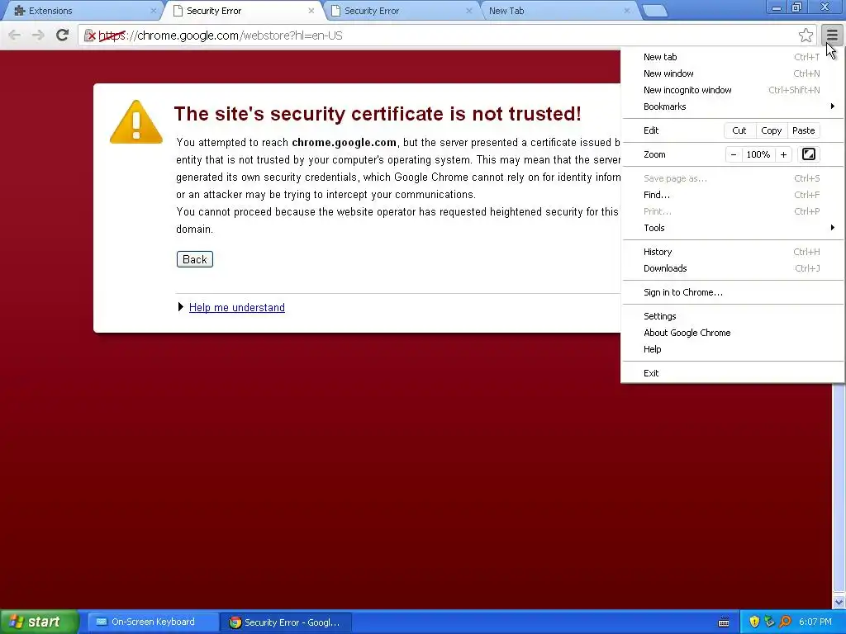This screenshot has width=846, height=634.
Task: Click the 6:07 PM clock
Action: coord(815,622)
